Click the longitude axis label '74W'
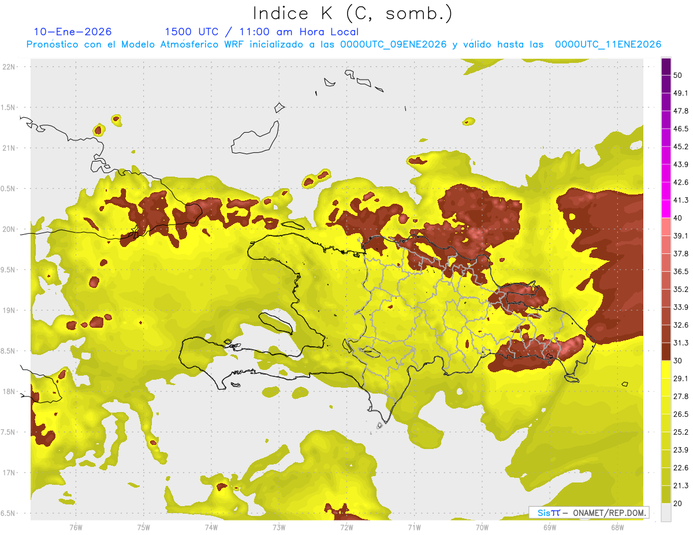The width and height of the screenshot is (693, 535). point(211,527)
